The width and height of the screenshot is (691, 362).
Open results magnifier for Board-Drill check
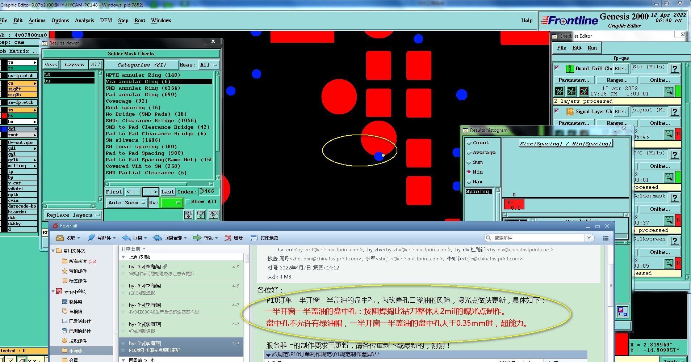(x=669, y=91)
